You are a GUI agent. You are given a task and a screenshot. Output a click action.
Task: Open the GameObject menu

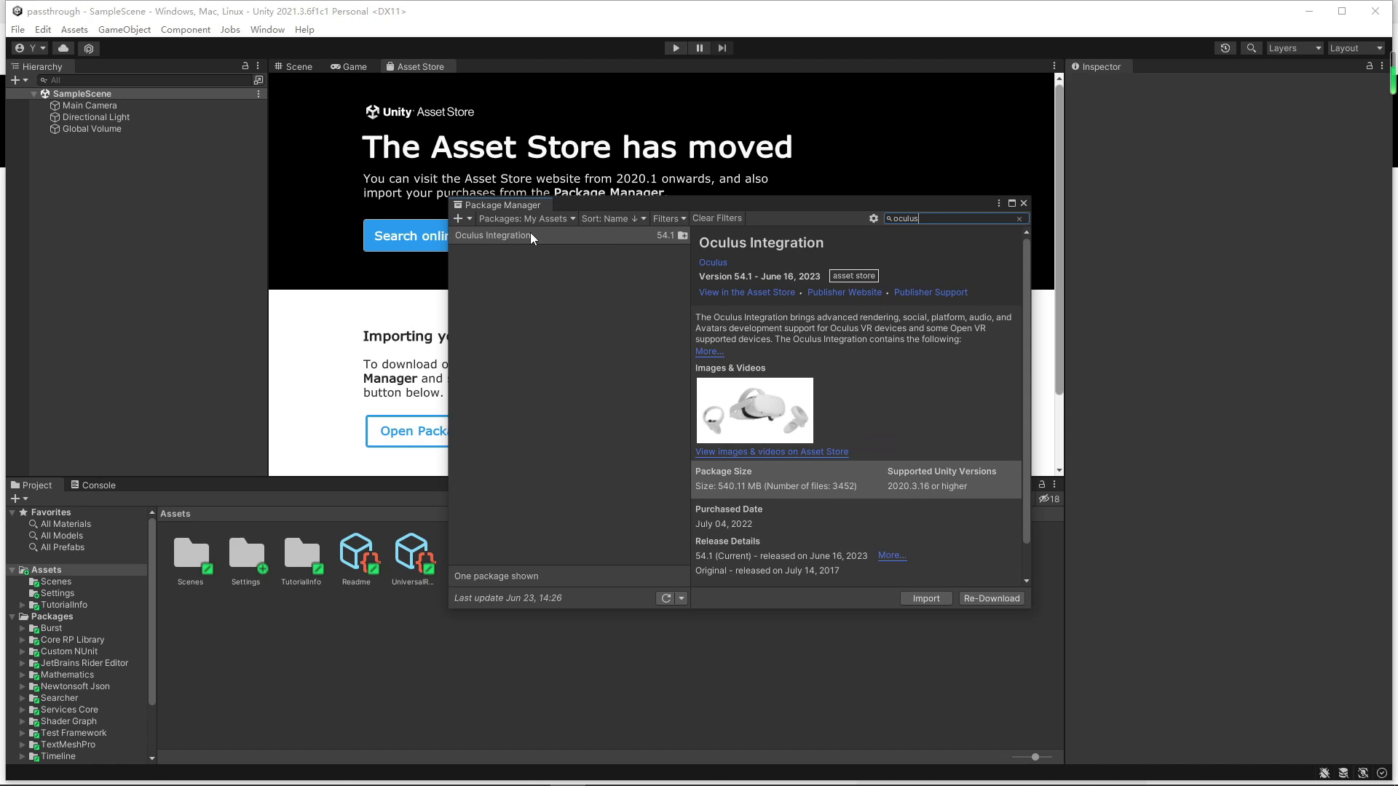tap(125, 30)
